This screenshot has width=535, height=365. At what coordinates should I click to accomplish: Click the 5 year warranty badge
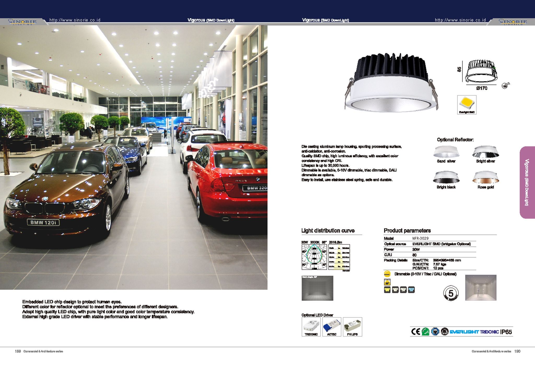pos(451,293)
